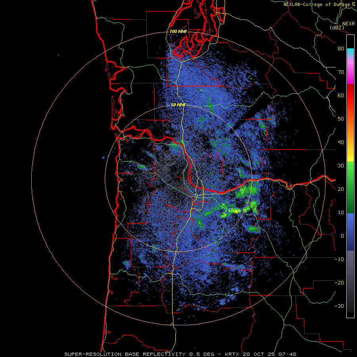Screen dimensions: 357x357
Task: Click the -20 value on the dBZ scale
Action: click(339, 283)
